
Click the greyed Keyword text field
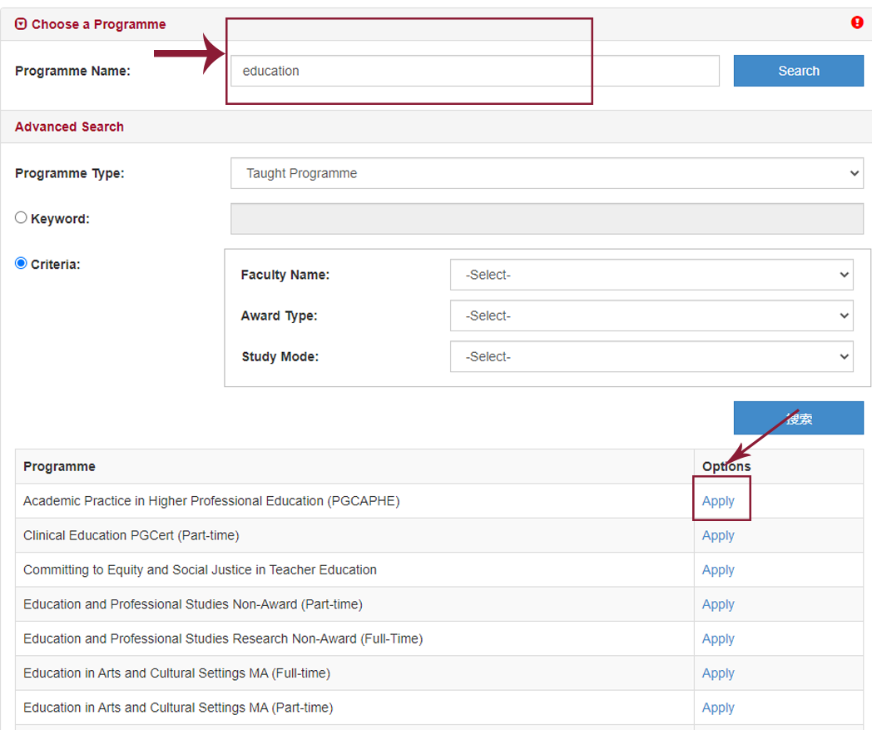tap(547, 219)
